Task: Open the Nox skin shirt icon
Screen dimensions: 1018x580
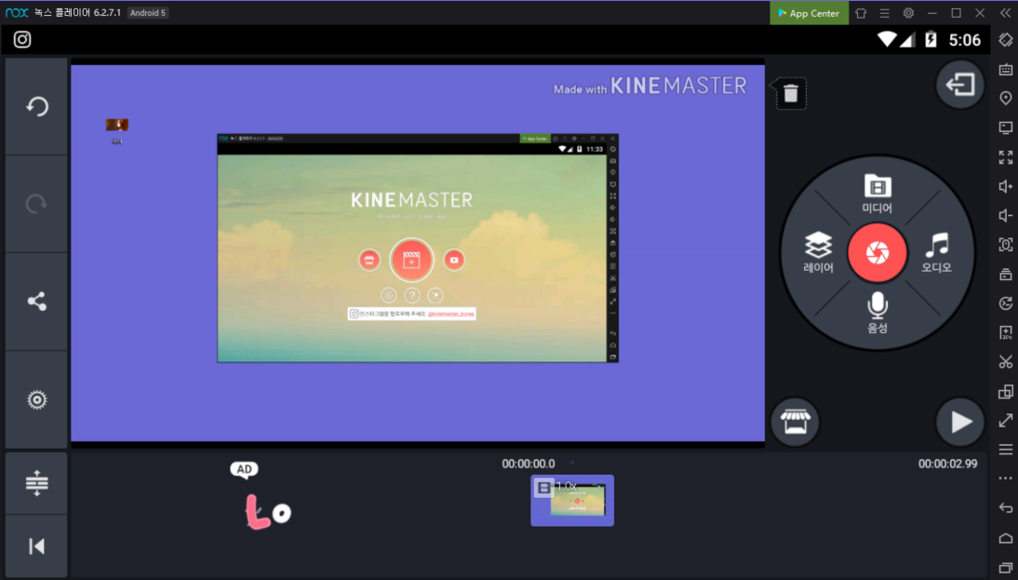Action: (861, 13)
